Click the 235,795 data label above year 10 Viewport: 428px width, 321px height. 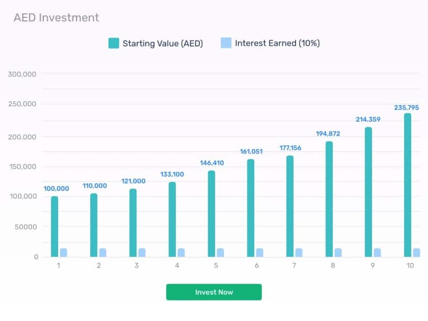pos(407,108)
